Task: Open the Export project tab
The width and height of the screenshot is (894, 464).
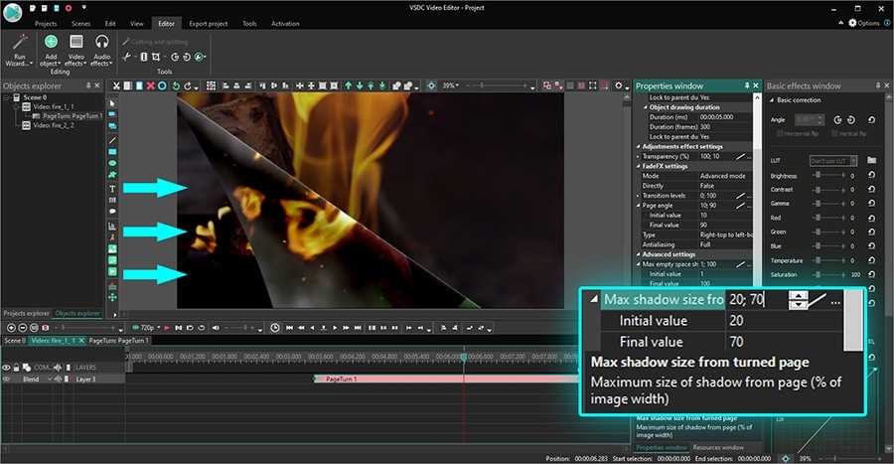Action: 208,22
